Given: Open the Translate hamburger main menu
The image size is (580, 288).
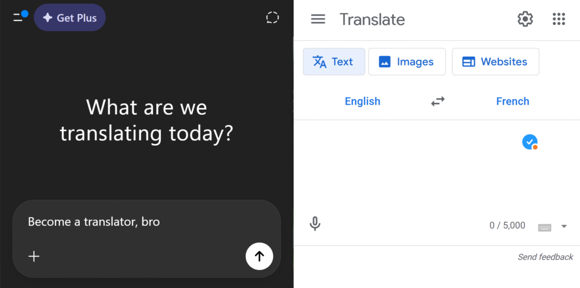Looking at the screenshot, I should (318, 19).
